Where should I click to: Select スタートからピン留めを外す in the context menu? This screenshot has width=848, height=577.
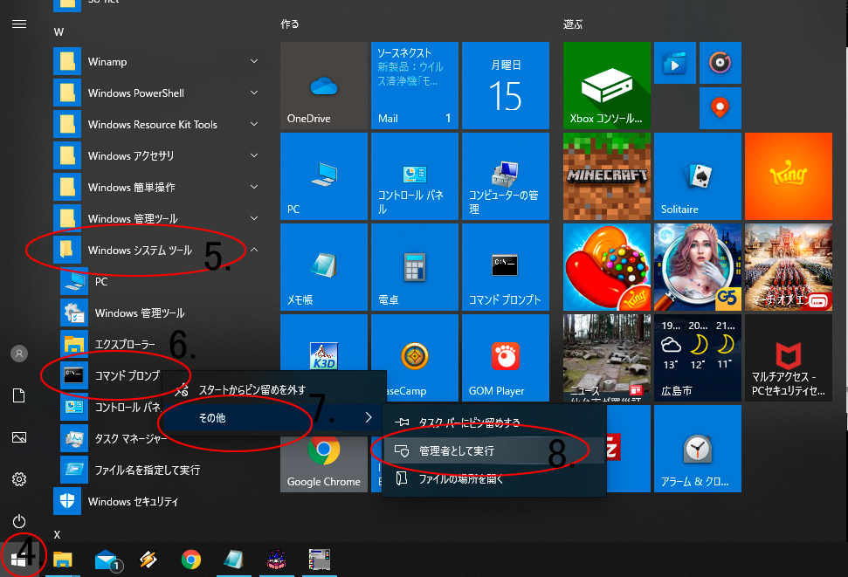(275, 389)
